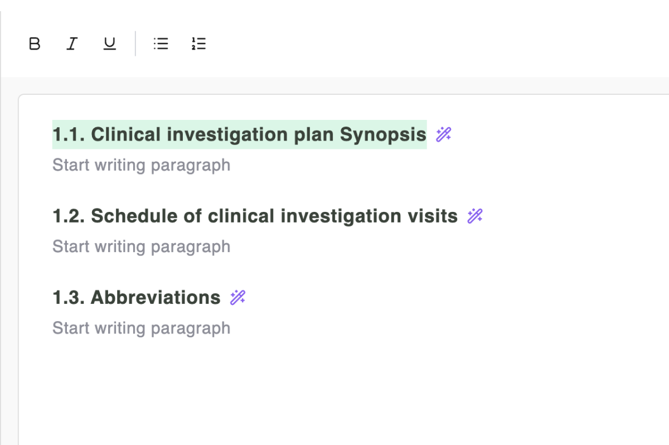Click the heading 1.2 Schedule of clinical investigation visits
669x445 pixels.
(x=254, y=216)
